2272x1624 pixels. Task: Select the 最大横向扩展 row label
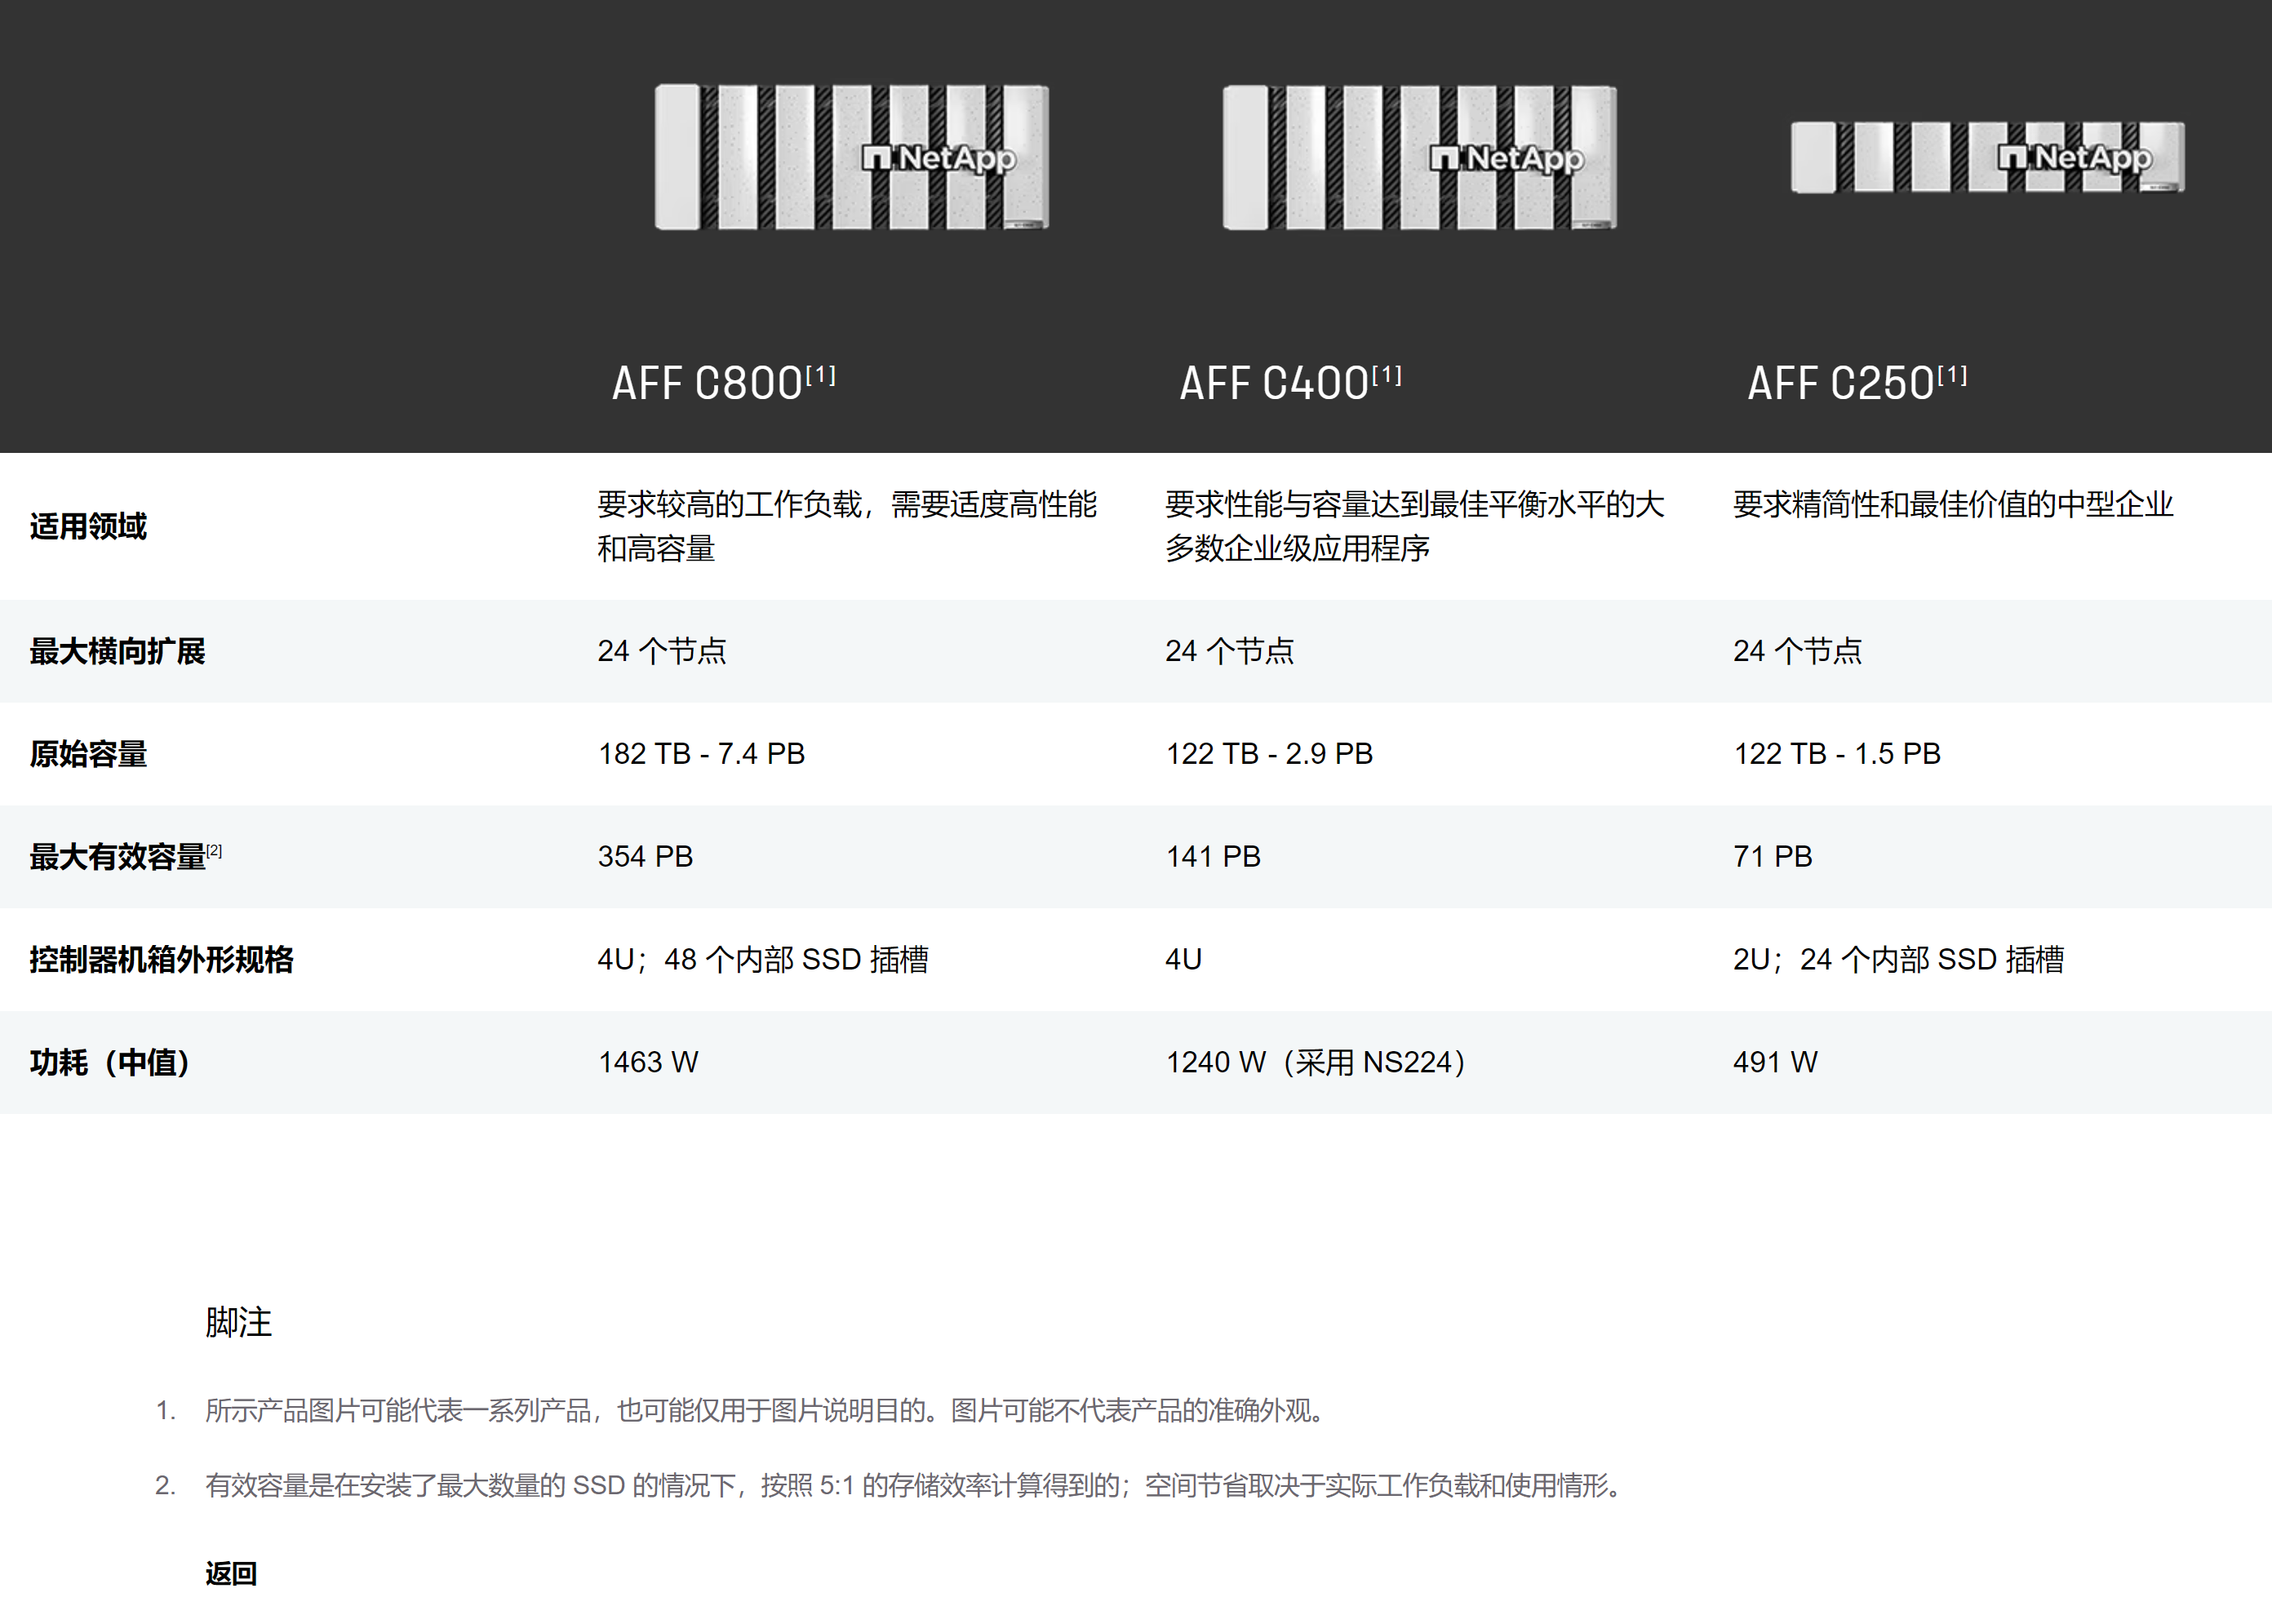tap(117, 651)
